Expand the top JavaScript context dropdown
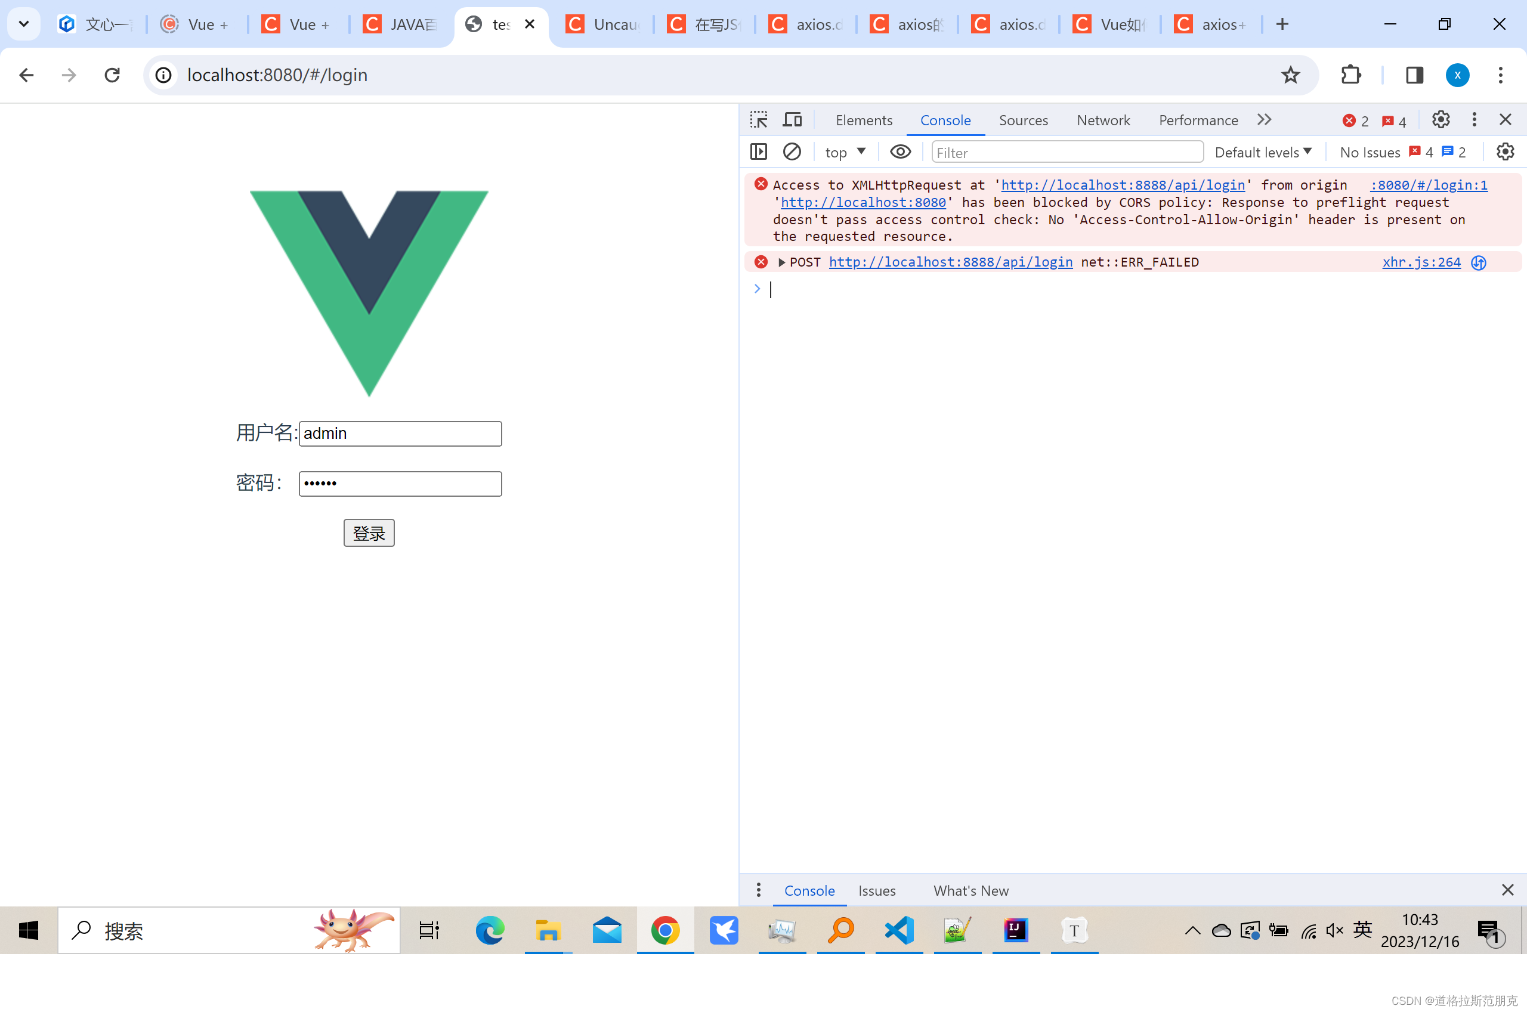Image resolution: width=1527 pixels, height=1012 pixels. tap(845, 152)
